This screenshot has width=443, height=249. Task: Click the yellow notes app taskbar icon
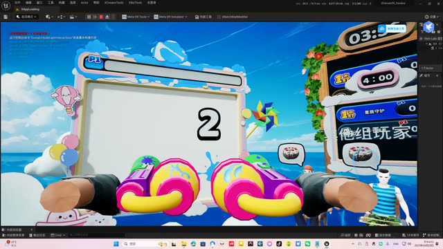[x=241, y=244]
